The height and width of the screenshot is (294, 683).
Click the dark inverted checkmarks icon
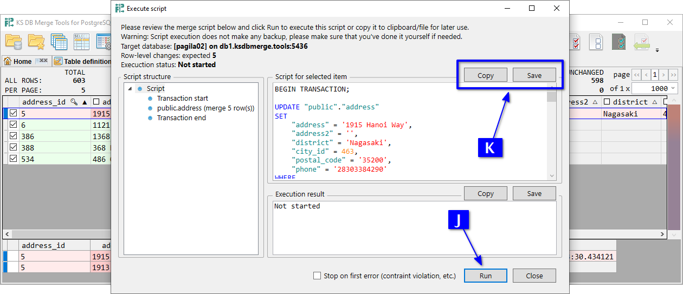click(x=619, y=42)
